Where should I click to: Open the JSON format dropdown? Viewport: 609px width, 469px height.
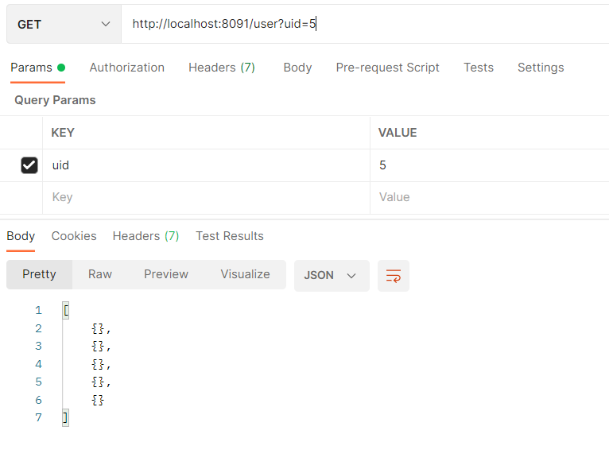pyautogui.click(x=332, y=276)
